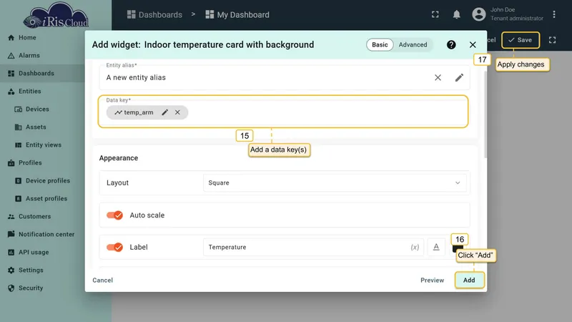The height and width of the screenshot is (322, 572).
Task: Open the label font settings icon
Action: point(436,247)
